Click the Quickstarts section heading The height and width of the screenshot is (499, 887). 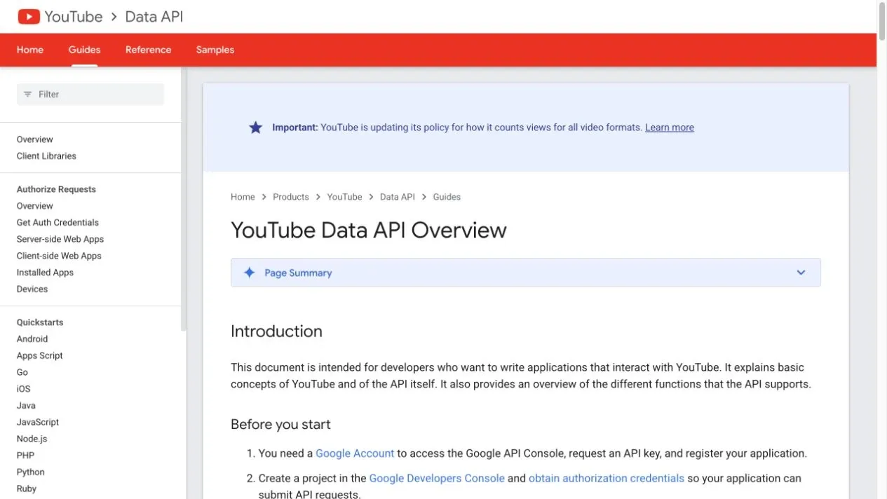[40, 322]
